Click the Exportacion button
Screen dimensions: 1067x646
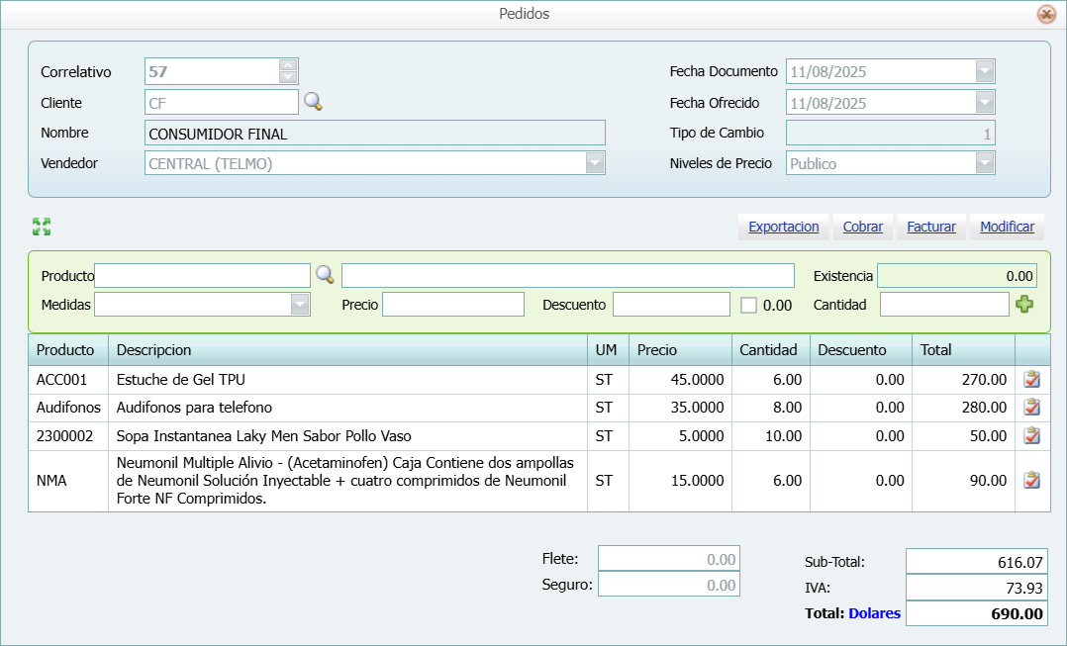coord(783,227)
